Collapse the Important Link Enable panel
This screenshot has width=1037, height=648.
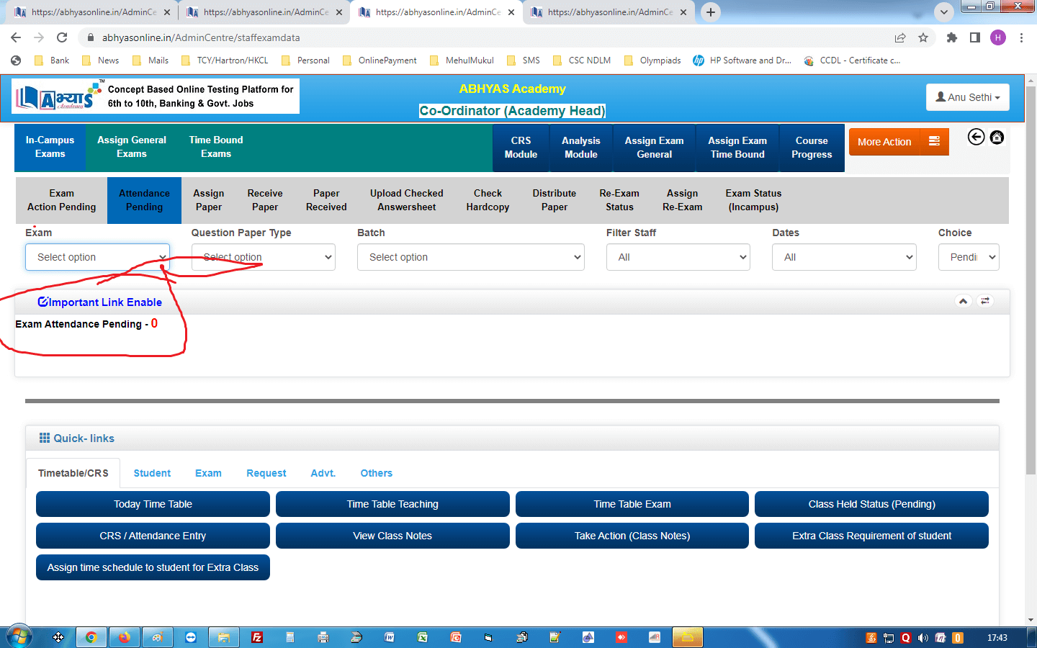point(963,301)
